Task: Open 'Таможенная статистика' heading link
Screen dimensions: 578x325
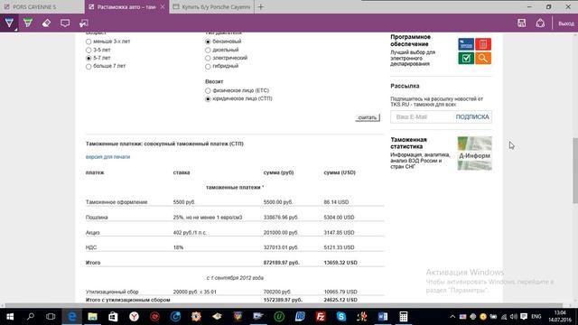Action: click(x=408, y=143)
